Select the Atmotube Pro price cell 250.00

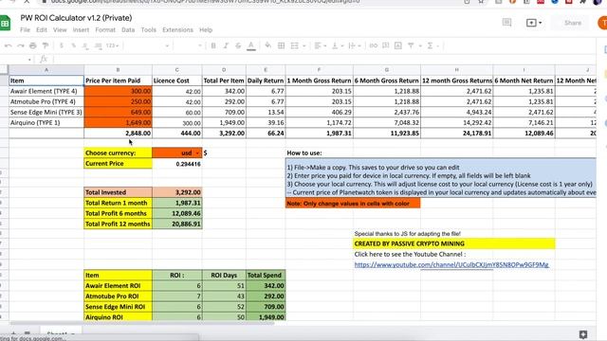point(118,101)
